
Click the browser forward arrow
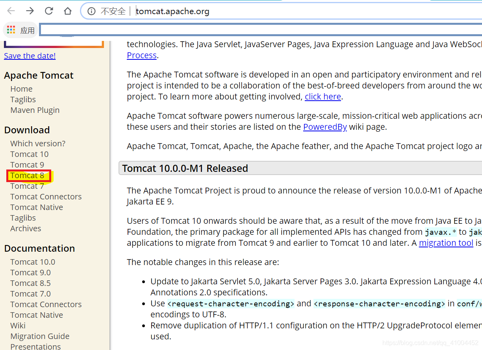point(30,11)
